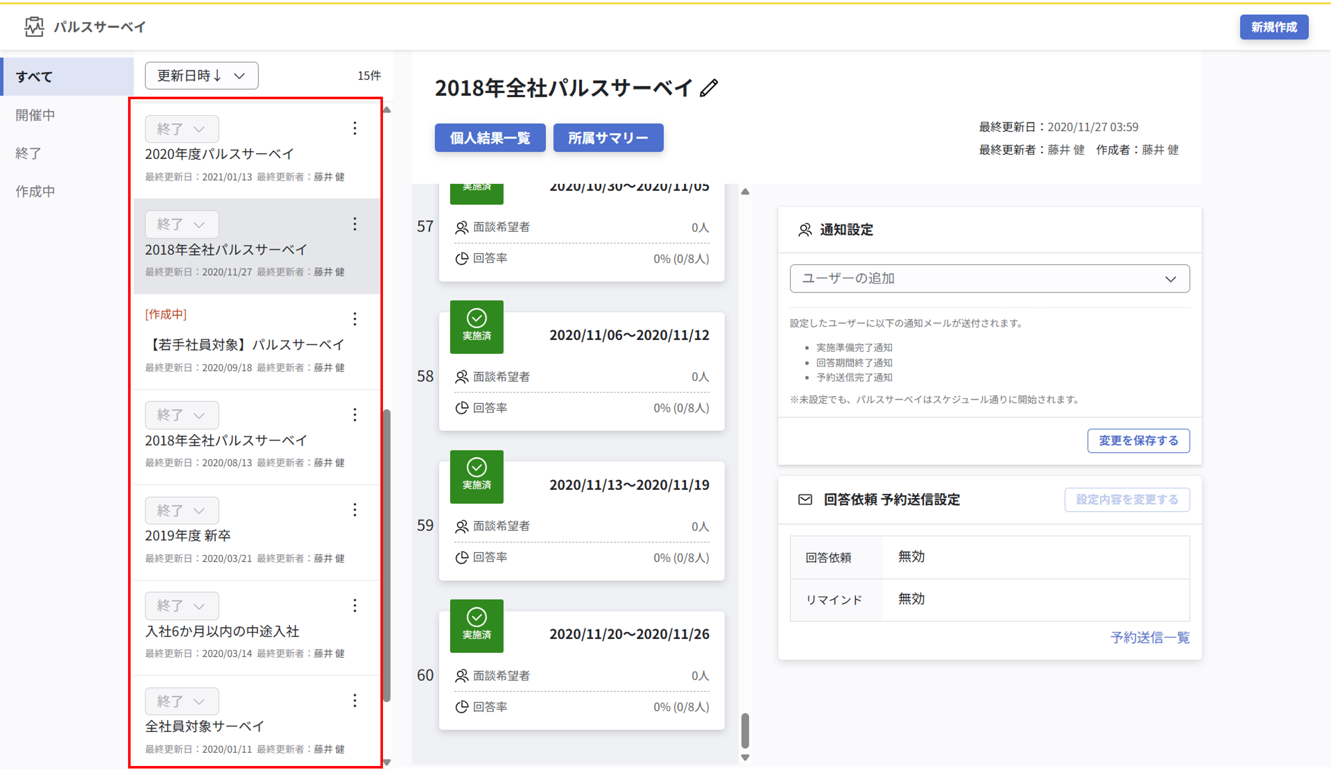Click 回答率 pie icon in round 60
Viewport: 1331px width, 777px height.
[x=462, y=707]
